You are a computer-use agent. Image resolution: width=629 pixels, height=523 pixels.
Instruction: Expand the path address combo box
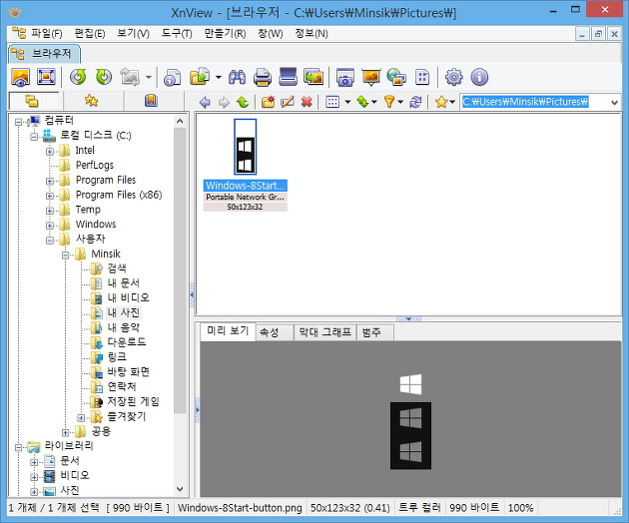(614, 102)
